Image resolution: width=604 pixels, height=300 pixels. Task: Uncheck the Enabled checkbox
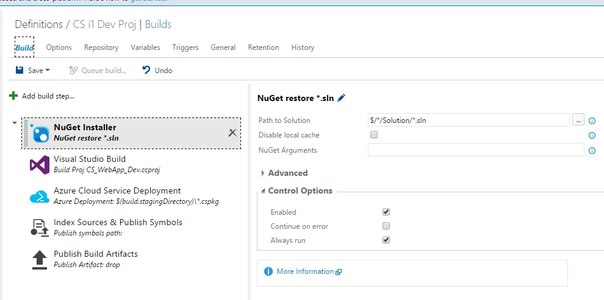click(x=386, y=212)
